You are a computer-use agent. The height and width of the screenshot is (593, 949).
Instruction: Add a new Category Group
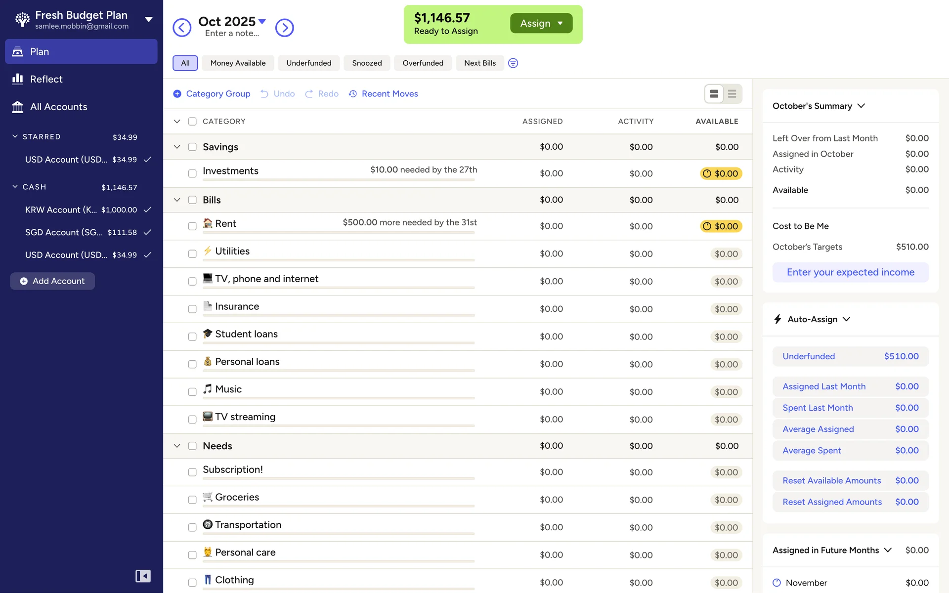coord(212,94)
